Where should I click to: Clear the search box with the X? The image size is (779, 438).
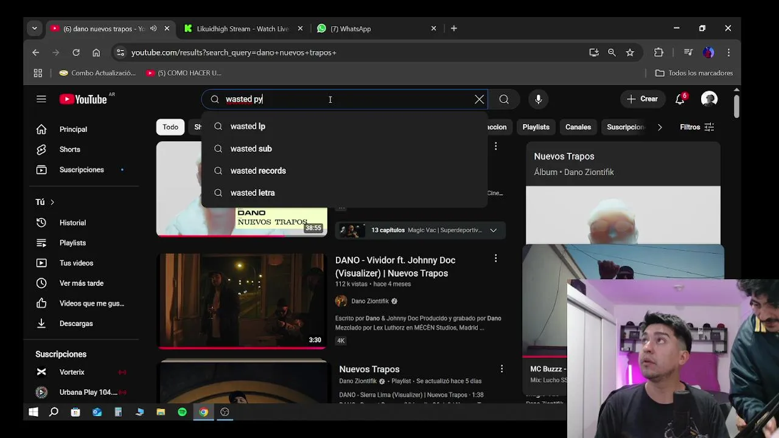pyautogui.click(x=480, y=99)
